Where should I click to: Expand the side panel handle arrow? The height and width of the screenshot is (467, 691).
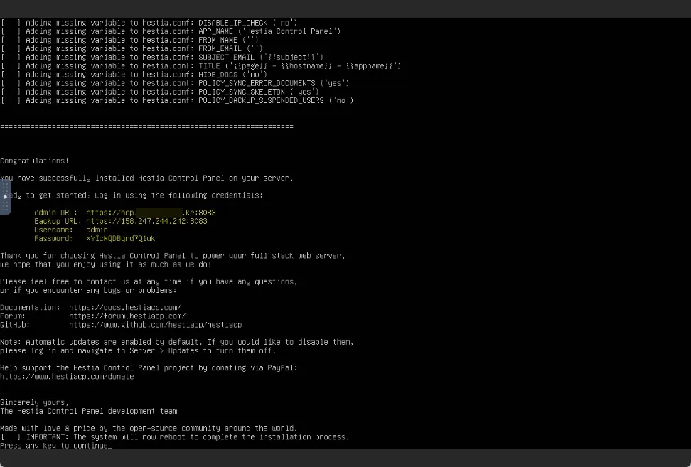click(5, 197)
